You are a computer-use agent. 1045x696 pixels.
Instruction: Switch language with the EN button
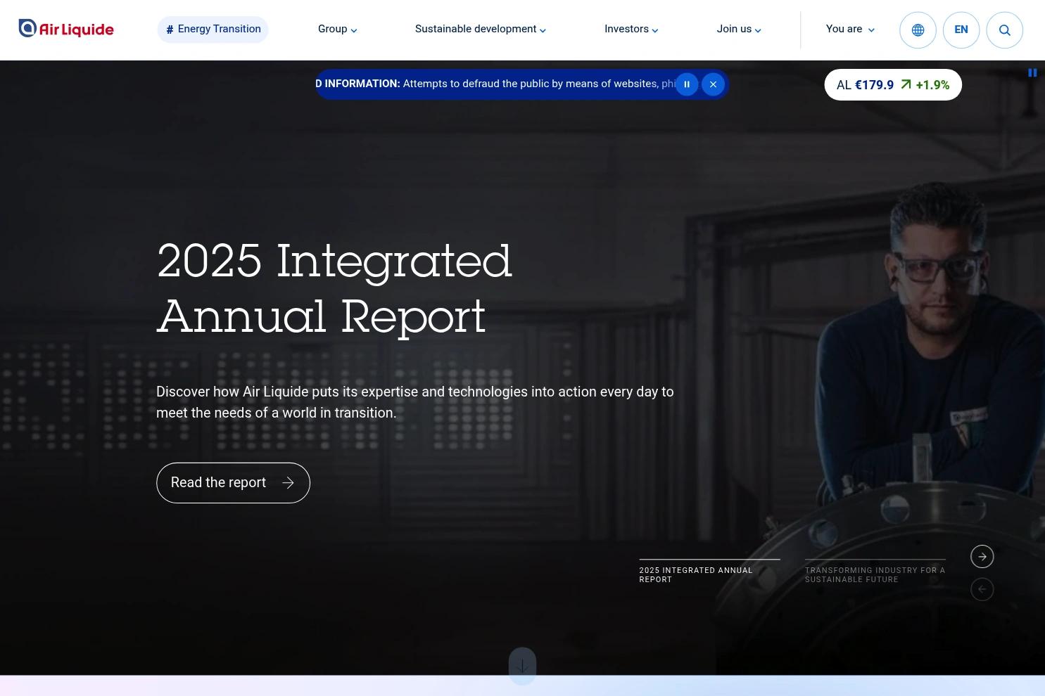click(x=961, y=30)
